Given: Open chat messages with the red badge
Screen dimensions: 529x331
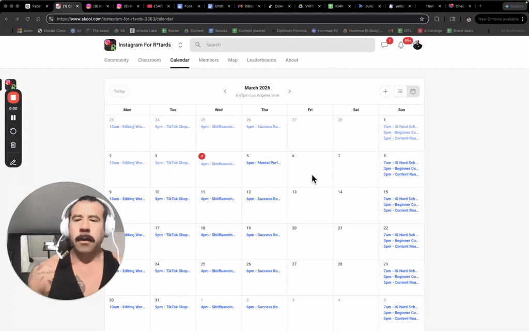Looking at the screenshot, I should pyautogui.click(x=384, y=46).
